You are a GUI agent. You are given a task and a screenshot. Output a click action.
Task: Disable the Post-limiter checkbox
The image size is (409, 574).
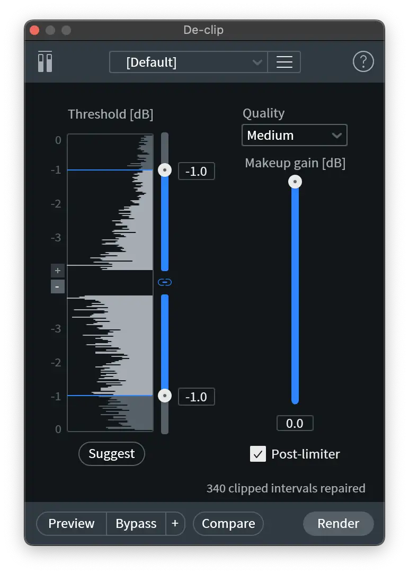click(x=258, y=454)
